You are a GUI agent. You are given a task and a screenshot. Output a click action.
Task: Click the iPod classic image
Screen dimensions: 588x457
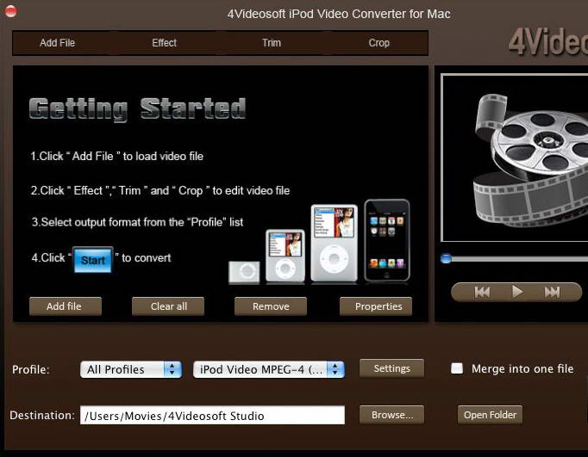[335, 243]
